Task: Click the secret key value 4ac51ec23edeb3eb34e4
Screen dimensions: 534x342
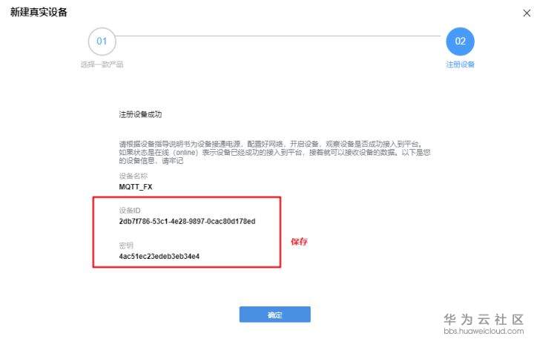Action: [159, 256]
